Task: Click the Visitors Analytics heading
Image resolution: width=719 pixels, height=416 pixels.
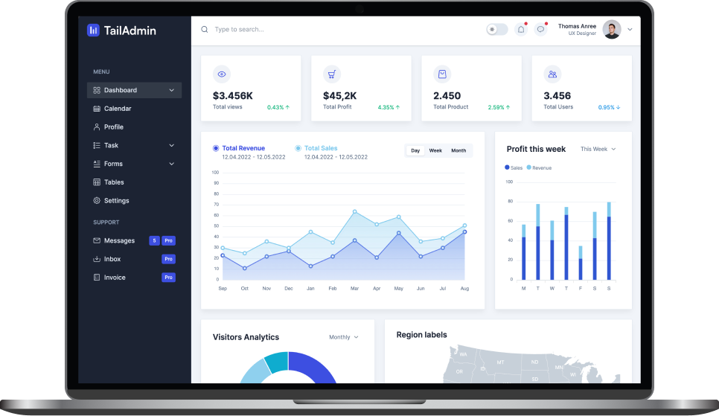Action: tap(246, 337)
